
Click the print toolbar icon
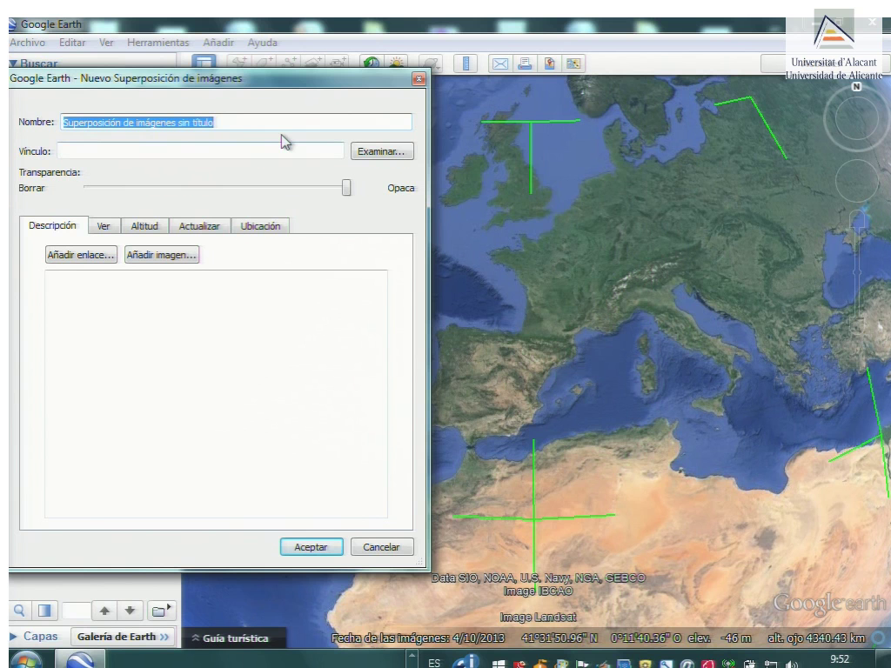coord(525,63)
